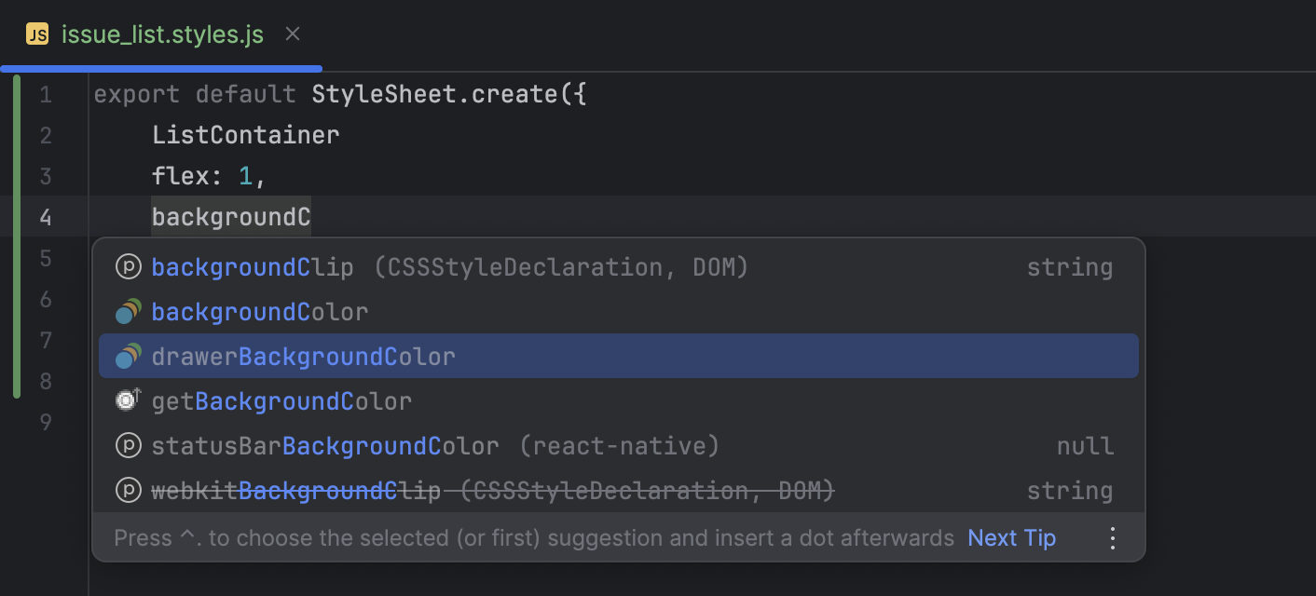Screen dimensions: 1316x596
Task: Open the three-dot menu on the hint bar
Action: [1112, 537]
